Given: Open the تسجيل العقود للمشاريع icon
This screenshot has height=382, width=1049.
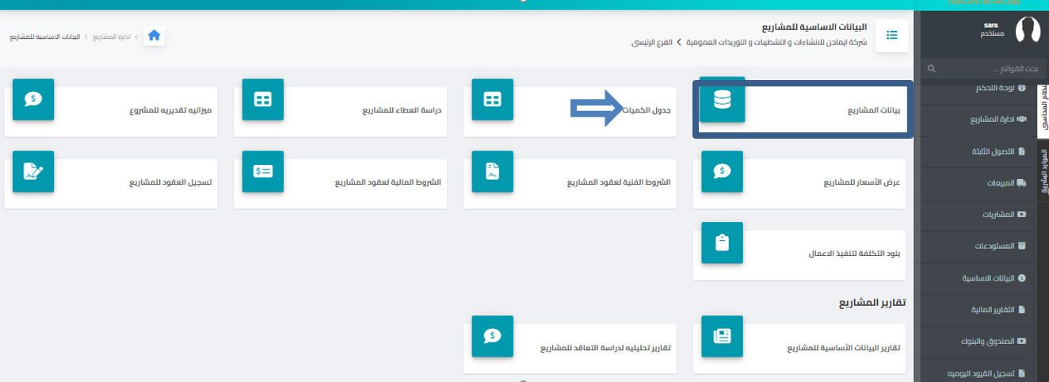Looking at the screenshot, I should coord(33,171).
